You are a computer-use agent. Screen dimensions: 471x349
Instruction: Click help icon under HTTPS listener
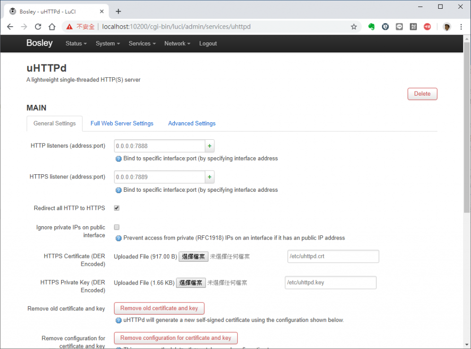[119, 190]
